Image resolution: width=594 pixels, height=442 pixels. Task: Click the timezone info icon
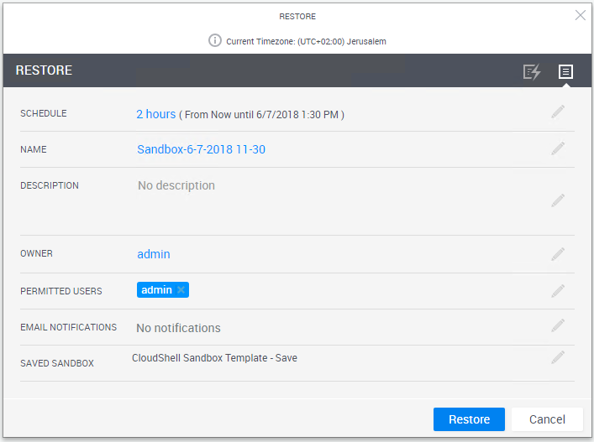pyautogui.click(x=215, y=40)
